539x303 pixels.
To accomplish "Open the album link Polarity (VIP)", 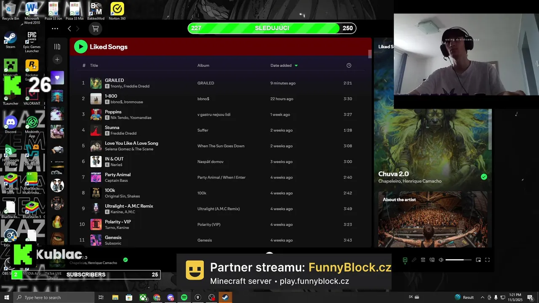I will 209,224.
